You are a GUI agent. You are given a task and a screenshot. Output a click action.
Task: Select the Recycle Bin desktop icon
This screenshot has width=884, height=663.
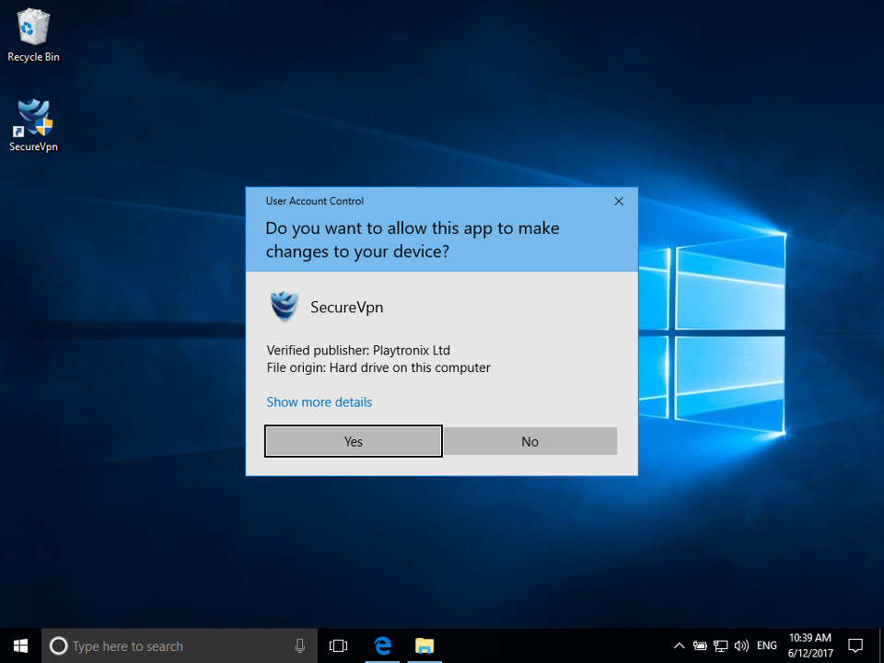(x=33, y=35)
